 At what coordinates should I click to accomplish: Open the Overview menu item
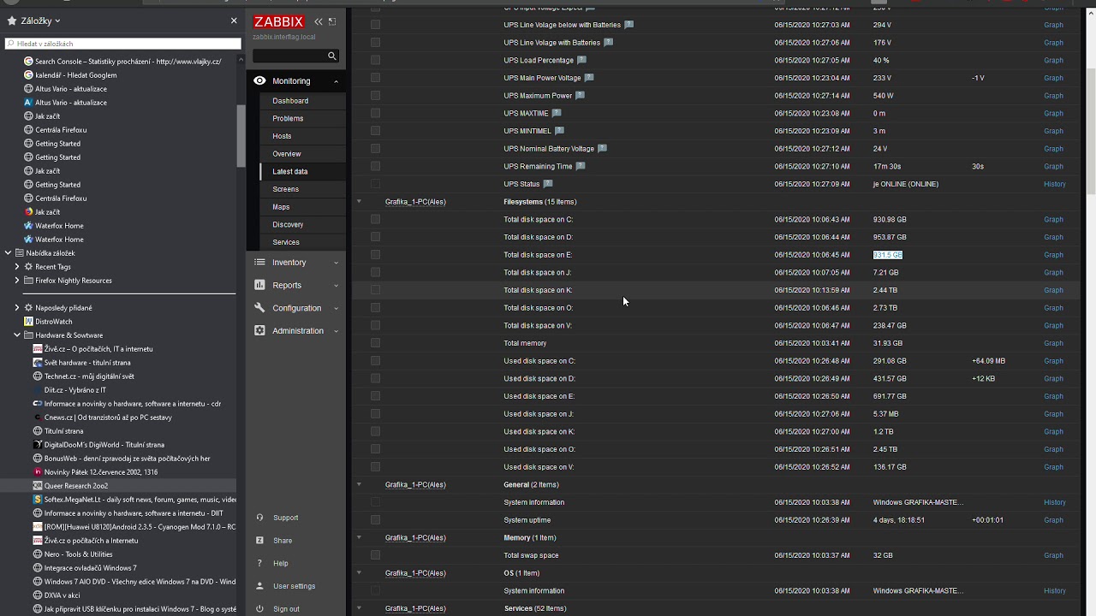(287, 154)
